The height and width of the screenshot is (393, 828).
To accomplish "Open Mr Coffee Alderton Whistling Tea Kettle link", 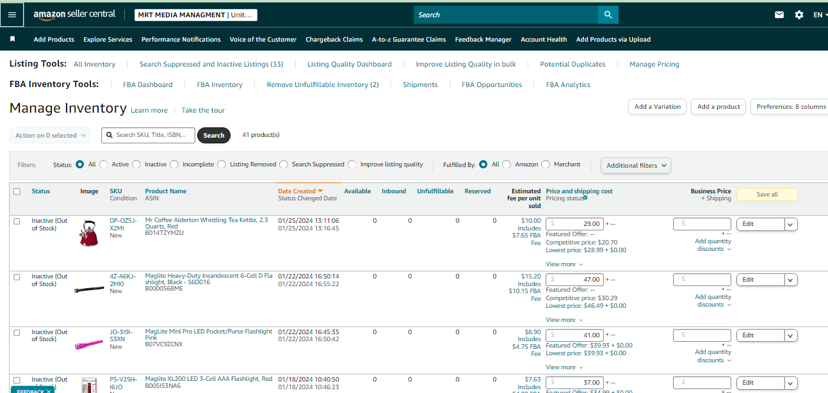I will click(x=207, y=223).
